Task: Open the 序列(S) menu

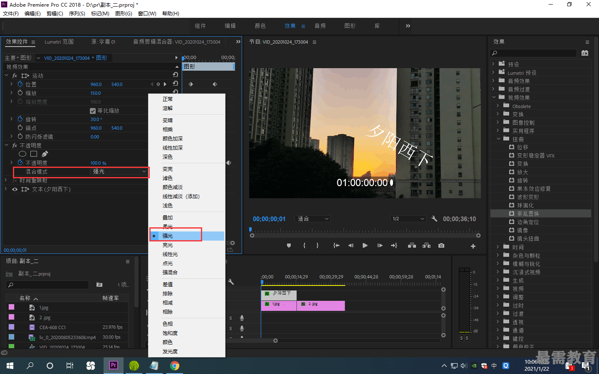Action: pos(77,14)
